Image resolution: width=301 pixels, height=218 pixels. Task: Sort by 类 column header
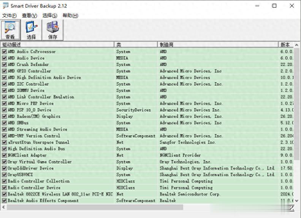136,45
